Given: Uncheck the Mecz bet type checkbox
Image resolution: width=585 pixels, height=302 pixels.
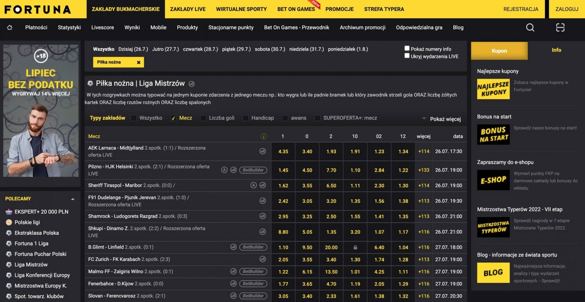Looking at the screenshot, I should pyautogui.click(x=173, y=118).
